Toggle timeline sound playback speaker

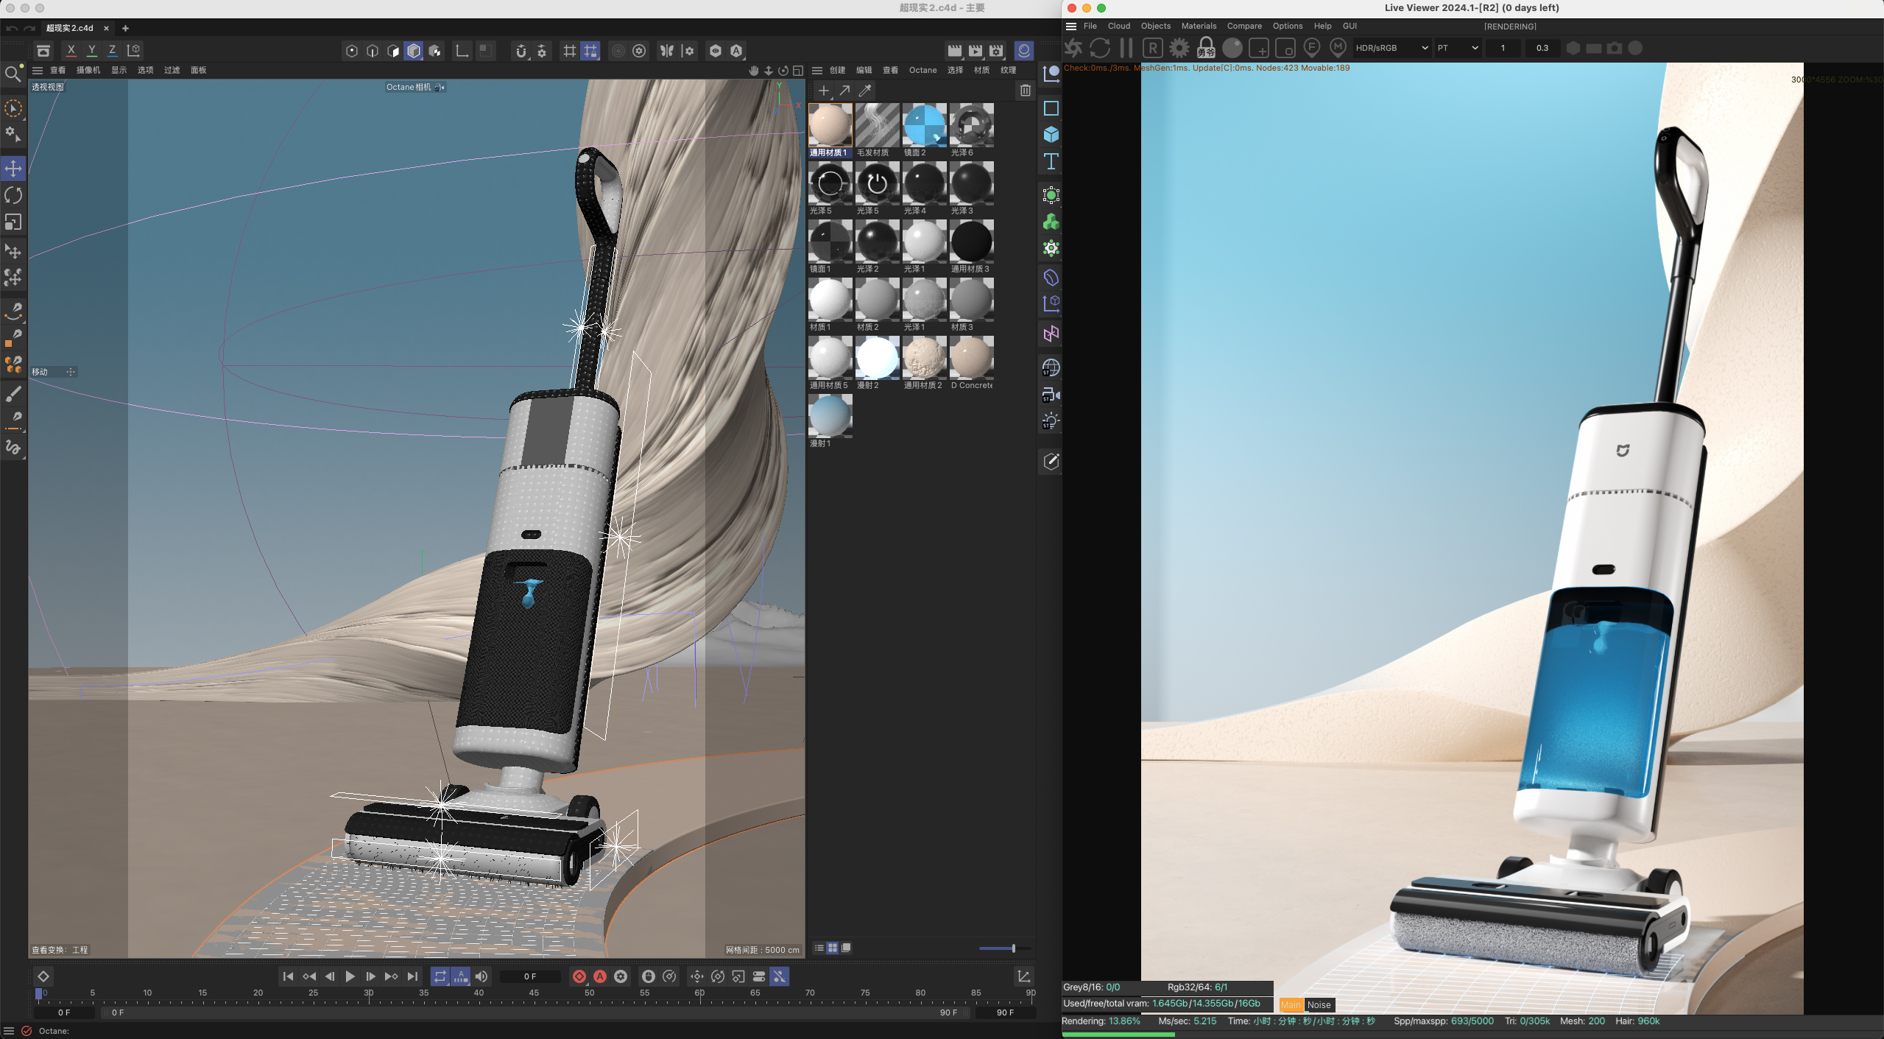[481, 976]
